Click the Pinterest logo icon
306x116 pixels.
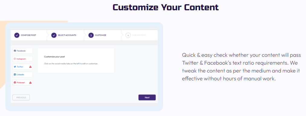(15, 82)
